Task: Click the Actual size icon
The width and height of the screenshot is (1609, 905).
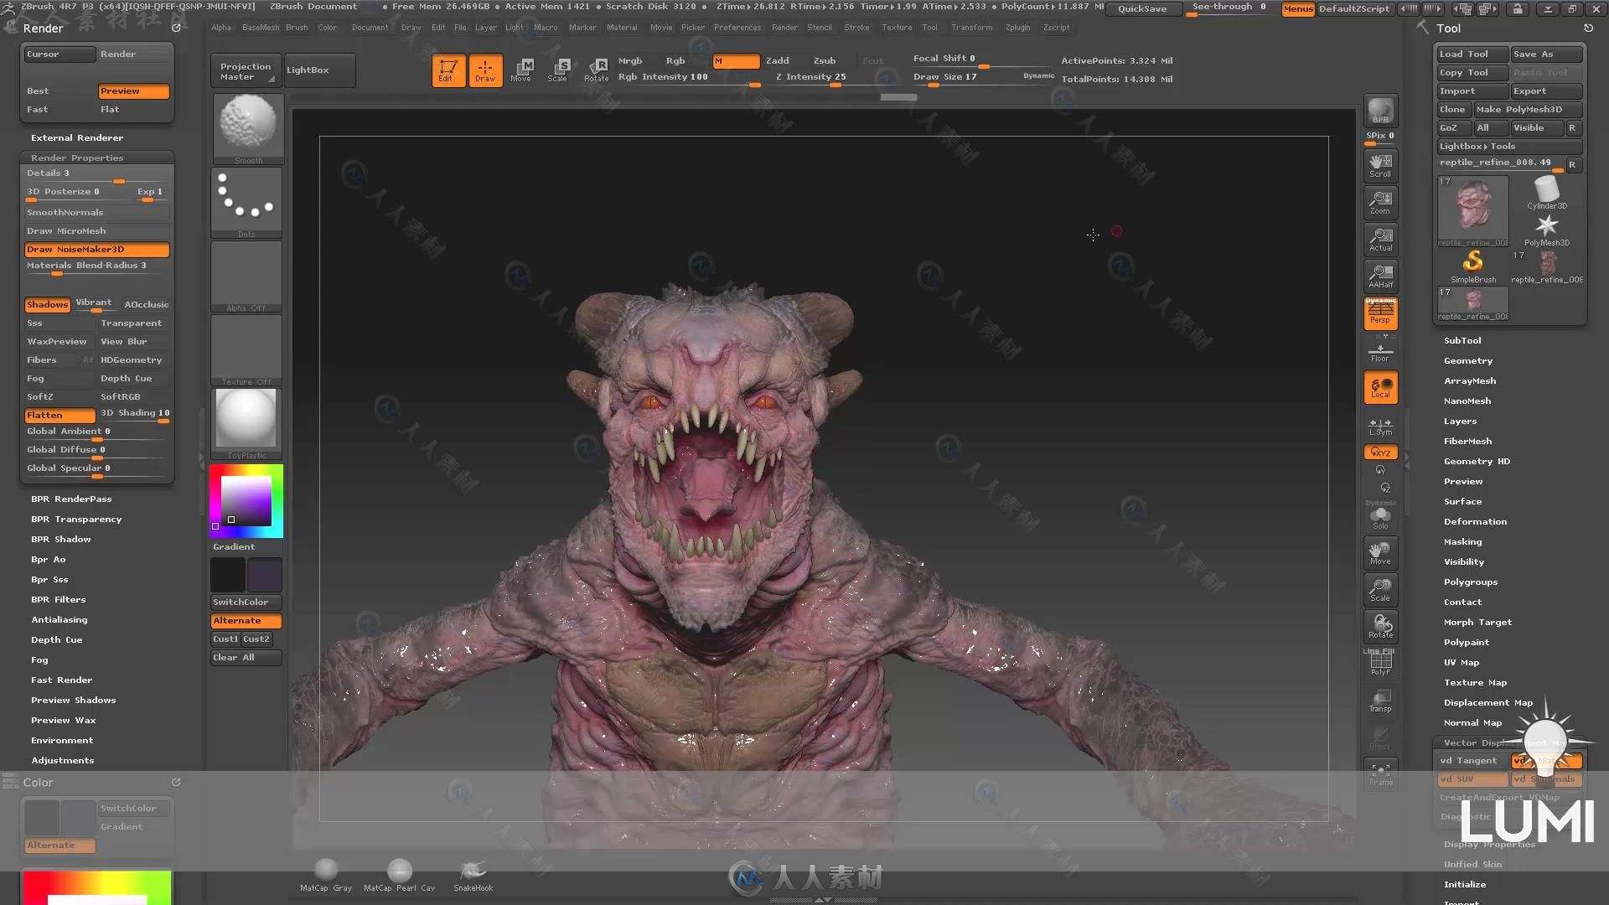Action: click(1380, 239)
